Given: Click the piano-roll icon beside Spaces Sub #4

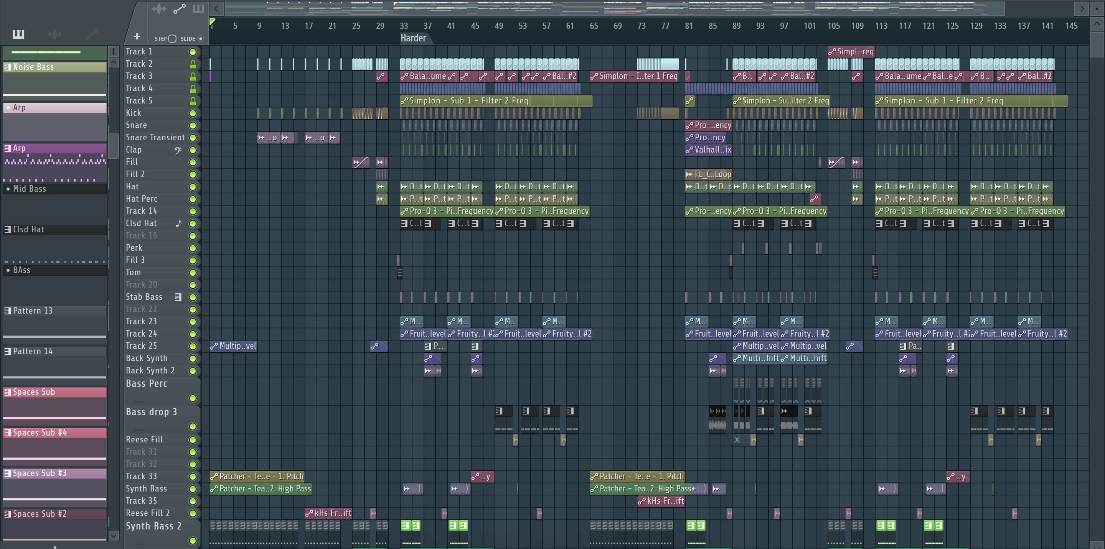Looking at the screenshot, I should click(7, 433).
